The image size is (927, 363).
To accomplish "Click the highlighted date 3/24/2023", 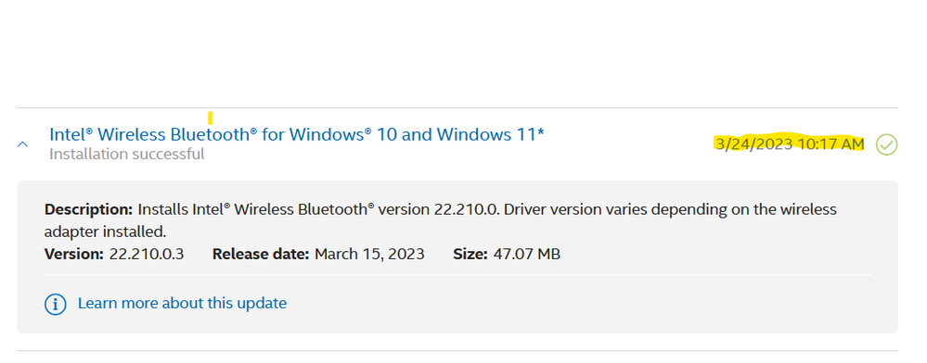I will coord(753,144).
